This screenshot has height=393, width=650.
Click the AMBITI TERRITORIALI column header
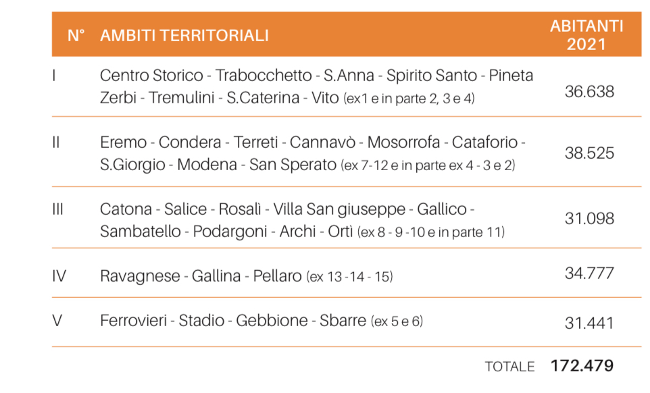(184, 35)
